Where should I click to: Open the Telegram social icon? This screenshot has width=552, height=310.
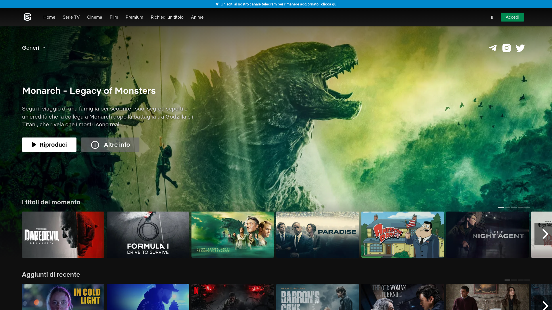coord(493,48)
